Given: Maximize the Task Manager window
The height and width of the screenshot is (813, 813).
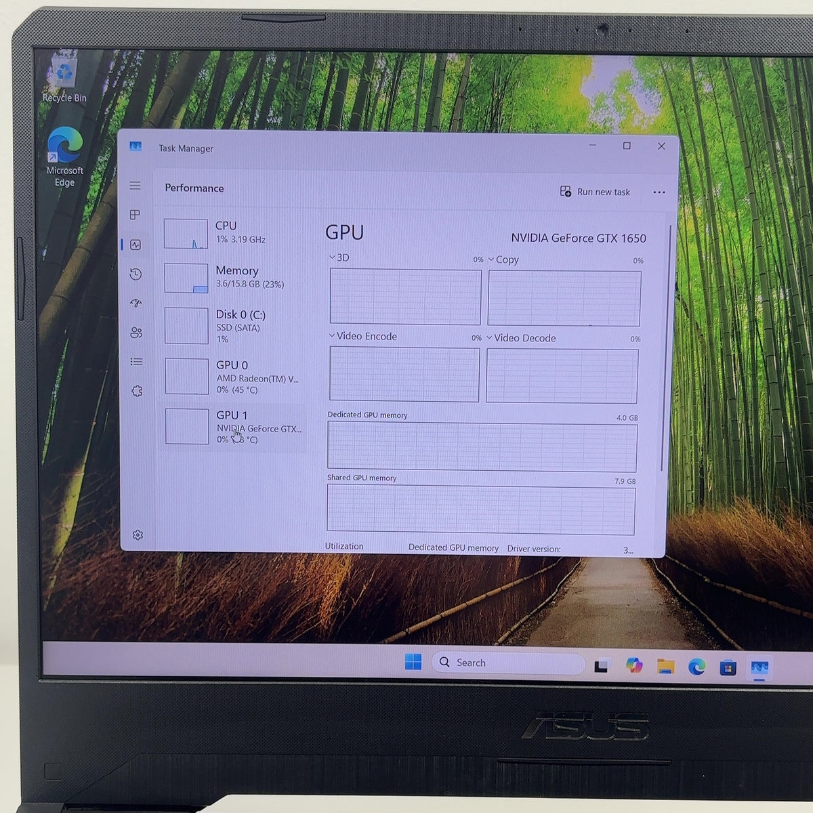Looking at the screenshot, I should [x=627, y=146].
